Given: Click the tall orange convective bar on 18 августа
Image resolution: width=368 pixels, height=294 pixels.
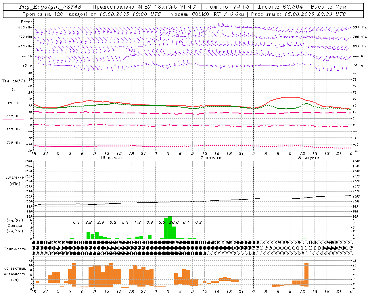Looking at the screenshot, I should [x=306, y=275].
